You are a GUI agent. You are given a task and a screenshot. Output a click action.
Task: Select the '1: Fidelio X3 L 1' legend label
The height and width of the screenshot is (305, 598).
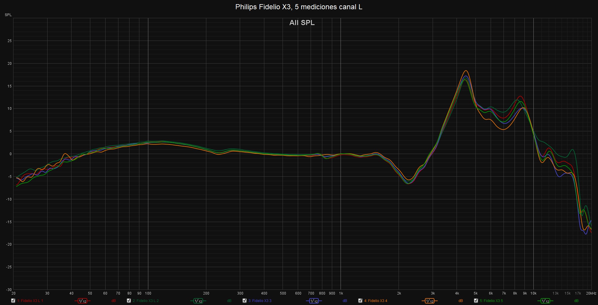tap(30, 301)
